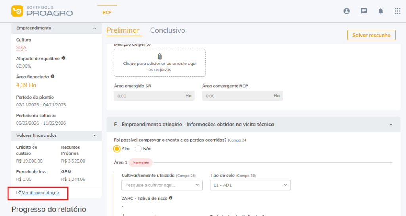Click the Softfocus Proagro logo
Viewport: 406px width, 216px height.
click(x=42, y=11)
